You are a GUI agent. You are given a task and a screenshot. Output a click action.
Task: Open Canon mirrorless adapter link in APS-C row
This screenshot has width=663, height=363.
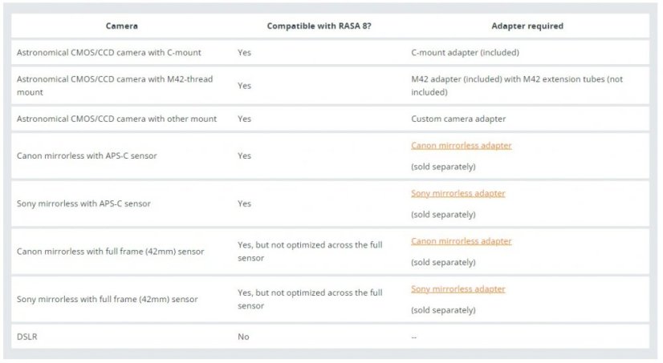[x=461, y=146]
